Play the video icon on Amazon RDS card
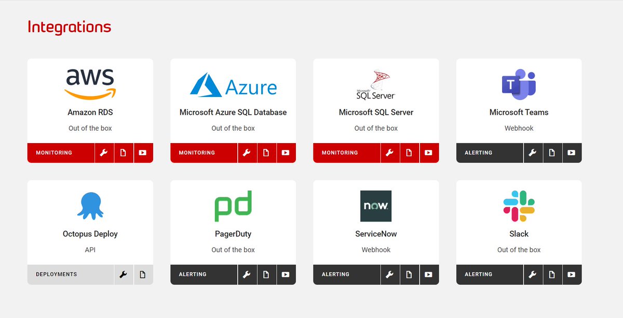 coord(143,153)
